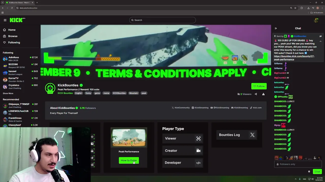Viewport: 325px width, 182px height.
Task: Select the Developer player type
Action: [x=183, y=163]
